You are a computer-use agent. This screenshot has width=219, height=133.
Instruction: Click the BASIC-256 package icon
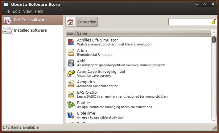coord(71,94)
